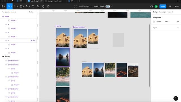Screen dimensions: 181x102
Task: Open the Figma main menu
Action: coord(3,7)
